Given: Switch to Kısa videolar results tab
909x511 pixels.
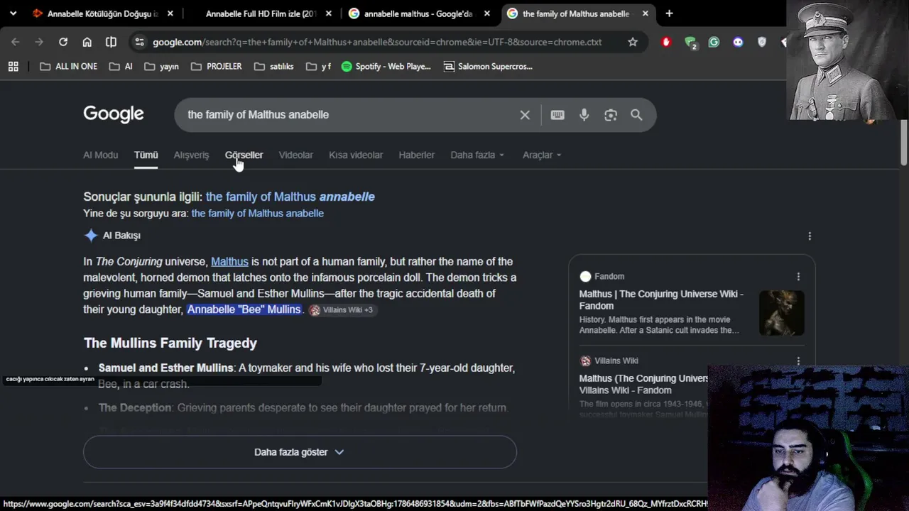Looking at the screenshot, I should [356, 155].
